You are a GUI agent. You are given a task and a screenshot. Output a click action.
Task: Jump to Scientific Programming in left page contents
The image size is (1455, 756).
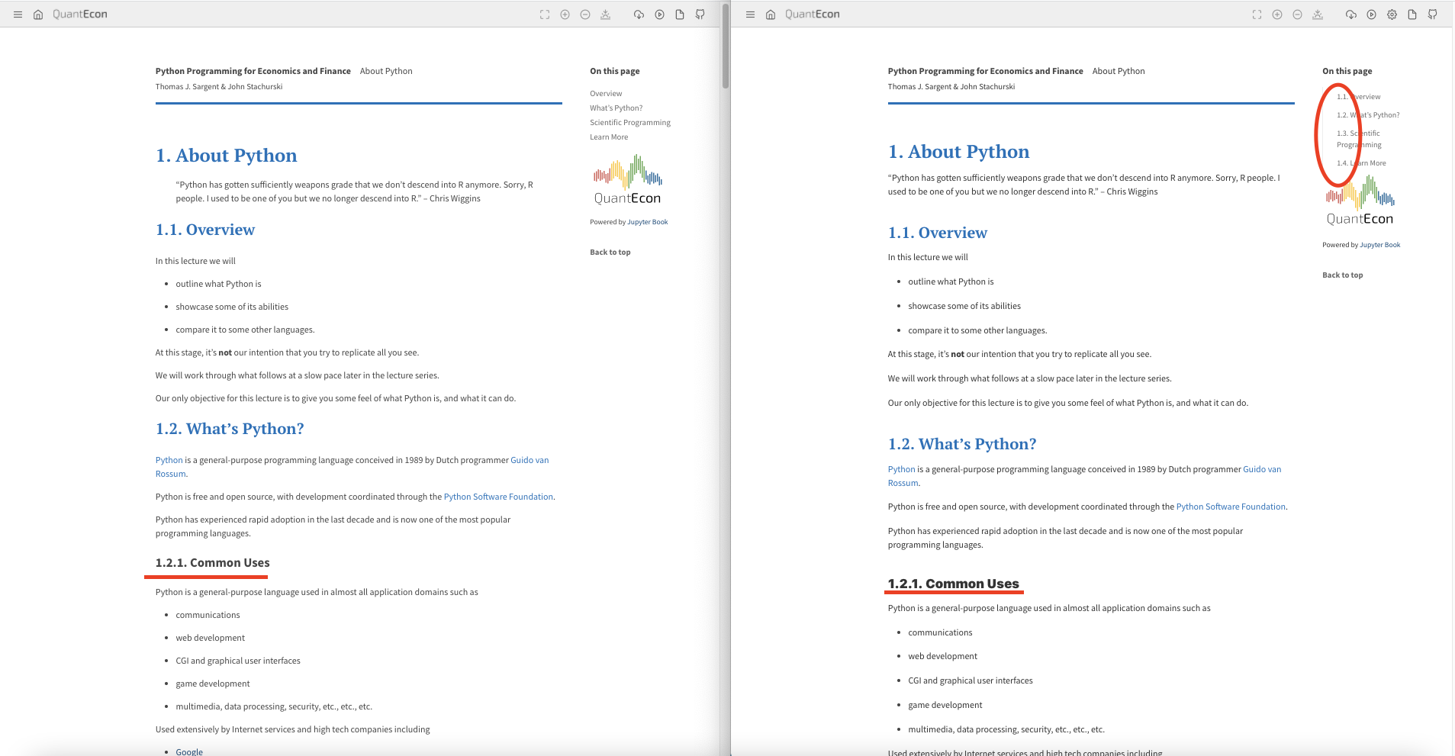tap(630, 123)
